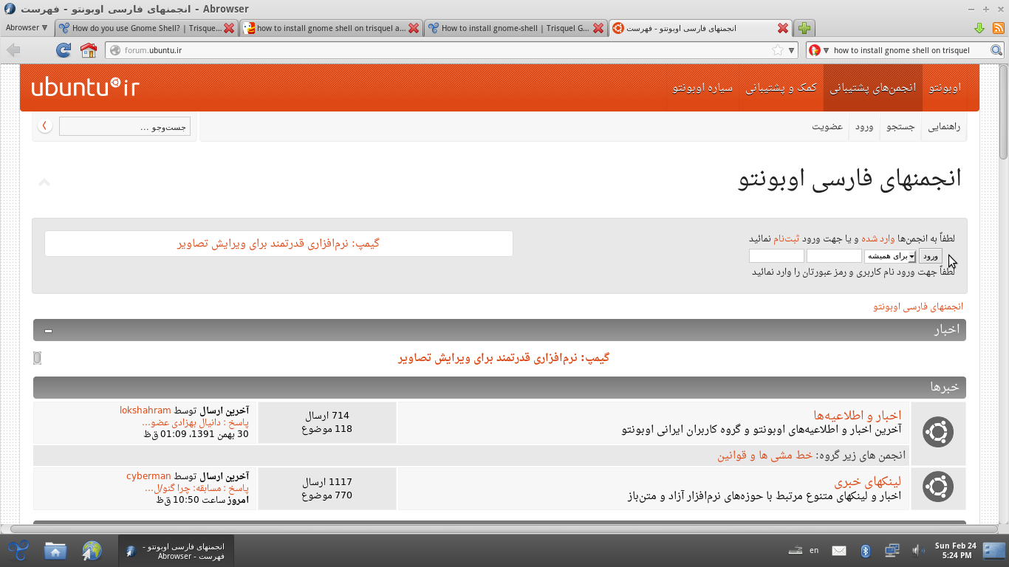The height and width of the screenshot is (567, 1009).
Task: Collapse the اخبار news section
Action: tap(48, 331)
